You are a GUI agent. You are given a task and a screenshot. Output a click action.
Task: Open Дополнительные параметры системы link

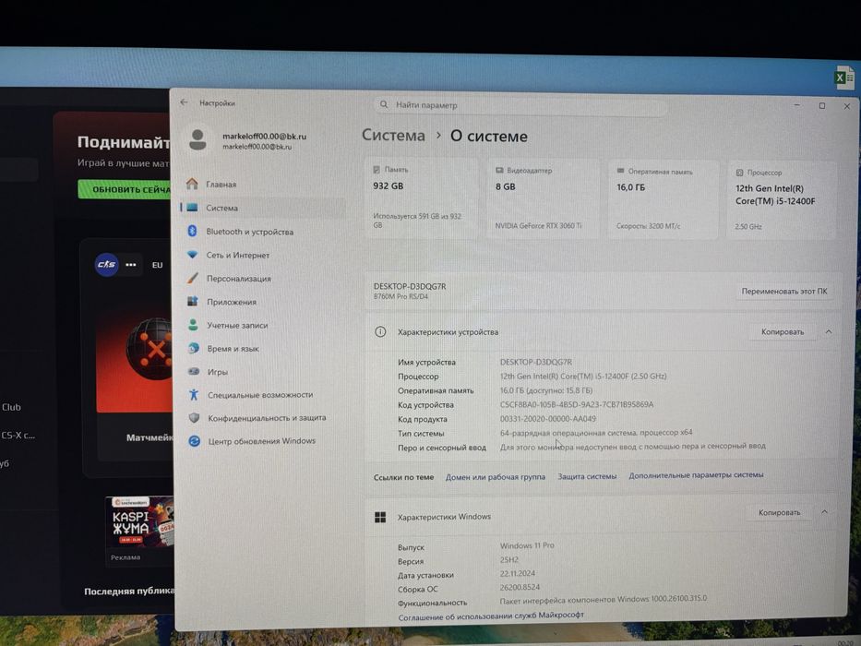pos(696,474)
